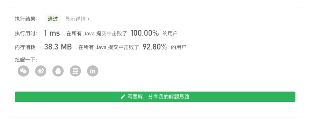Share the result on LinkedIn
311x123 pixels.
93,71
